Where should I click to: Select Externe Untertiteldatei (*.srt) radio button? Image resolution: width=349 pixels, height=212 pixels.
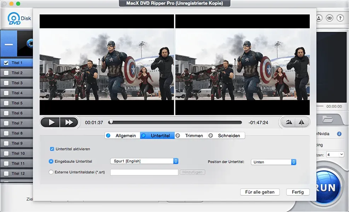tap(51, 172)
